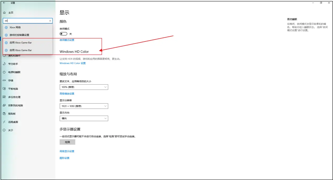Open 剪贴板 clipboard settings
The height and width of the screenshot is (180, 333).
pyautogui.click(x=9, y=114)
